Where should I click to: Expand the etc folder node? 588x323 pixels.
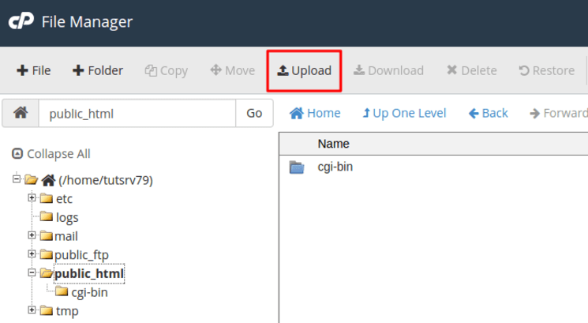(x=32, y=197)
